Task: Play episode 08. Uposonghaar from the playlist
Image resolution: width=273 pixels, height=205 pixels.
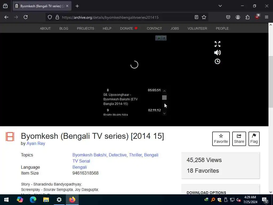Action: [x=132, y=97]
